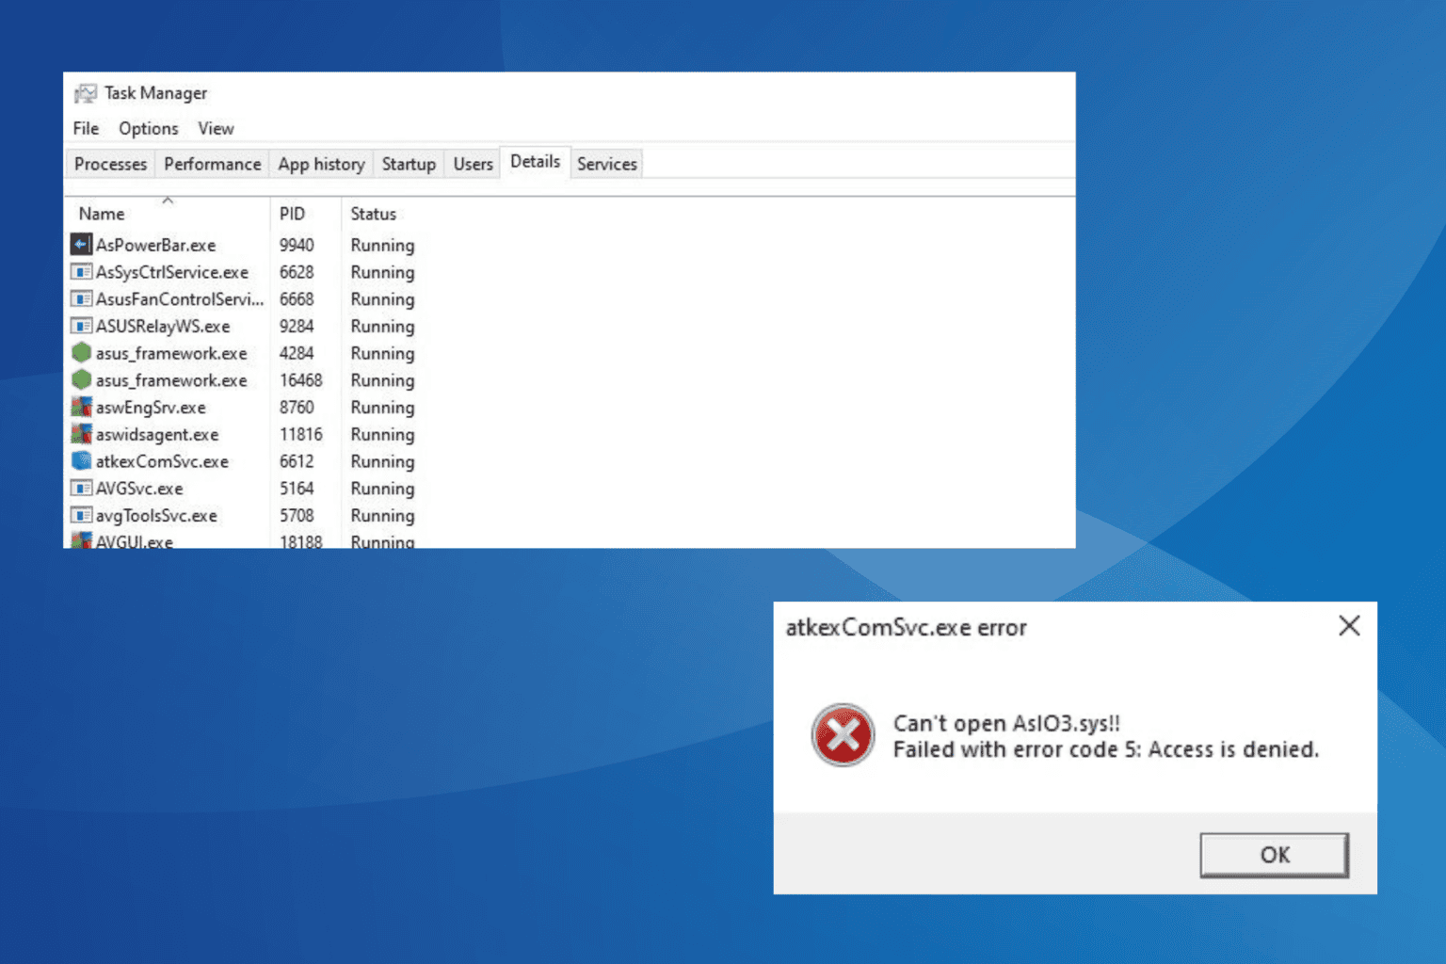Click the "Access is denied" message line
The image size is (1446, 964).
coord(1106,750)
